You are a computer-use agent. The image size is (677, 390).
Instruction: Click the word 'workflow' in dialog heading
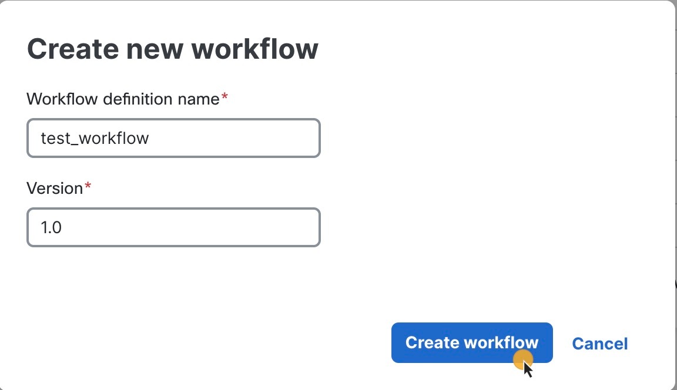pos(254,49)
